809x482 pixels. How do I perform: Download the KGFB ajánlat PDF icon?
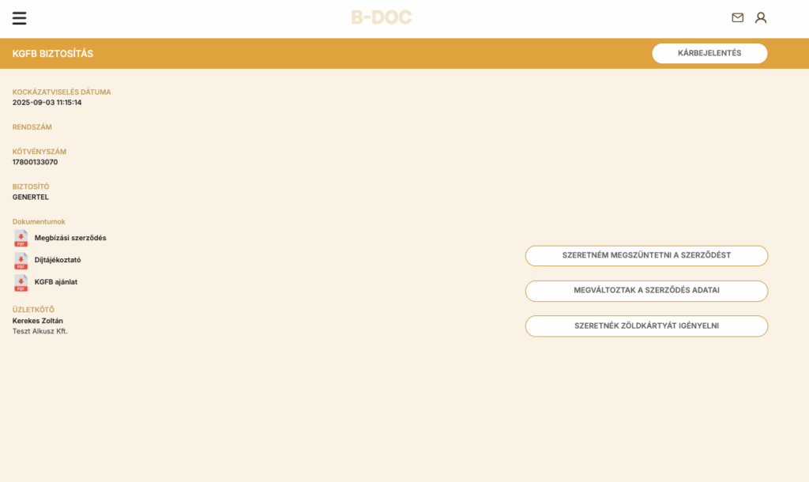pos(21,282)
